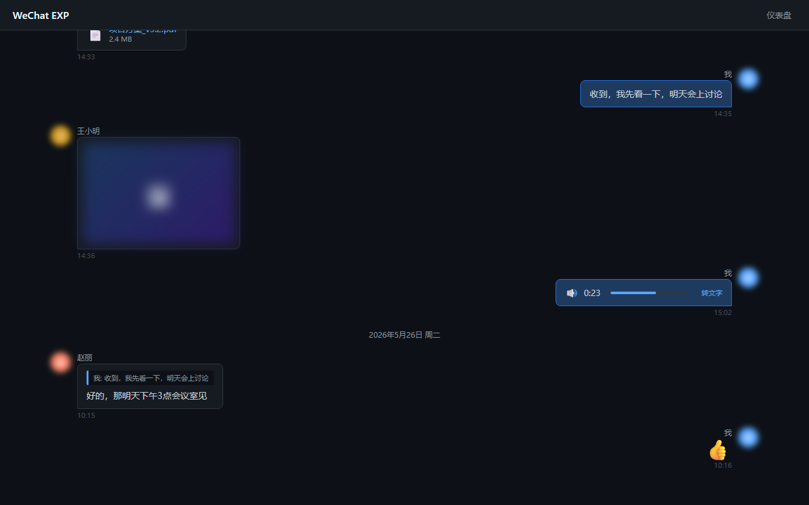Click the file size 2.4 MB
Image resolution: width=809 pixels, height=505 pixels.
tap(120, 39)
